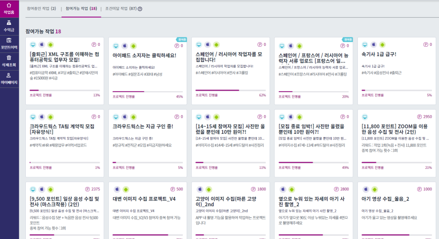
Task: Click Android icon on 지금 구인 중 card
Action: 133,117
